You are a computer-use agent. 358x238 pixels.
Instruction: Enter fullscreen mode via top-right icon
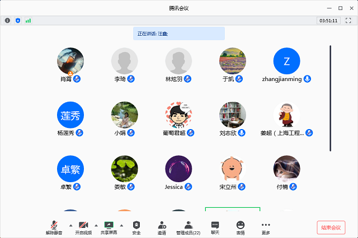(348, 20)
